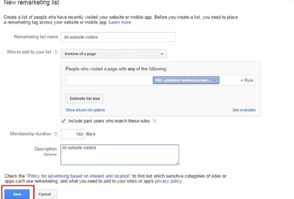Open the Visitors of a page dropdown
294x199 pixels.
(x=114, y=54)
